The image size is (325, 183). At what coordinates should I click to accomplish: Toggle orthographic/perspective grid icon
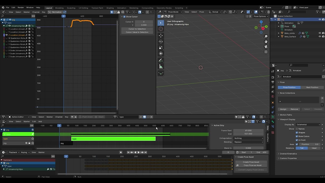click(x=266, y=52)
